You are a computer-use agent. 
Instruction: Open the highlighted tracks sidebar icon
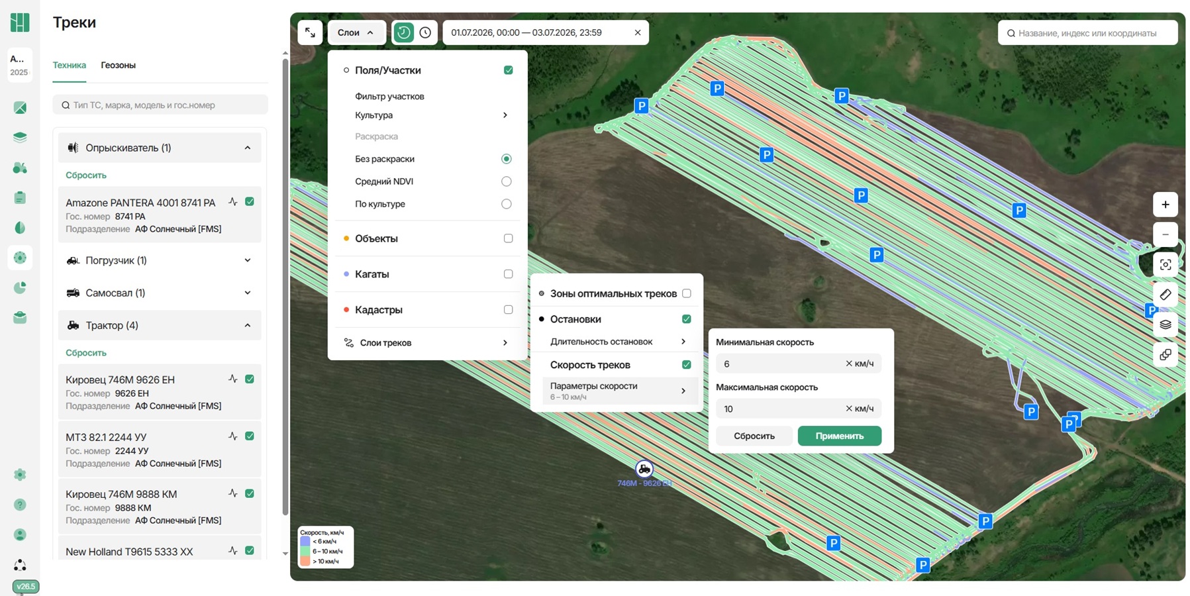pos(20,258)
